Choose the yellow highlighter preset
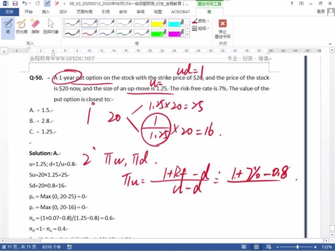 [x=159, y=23]
